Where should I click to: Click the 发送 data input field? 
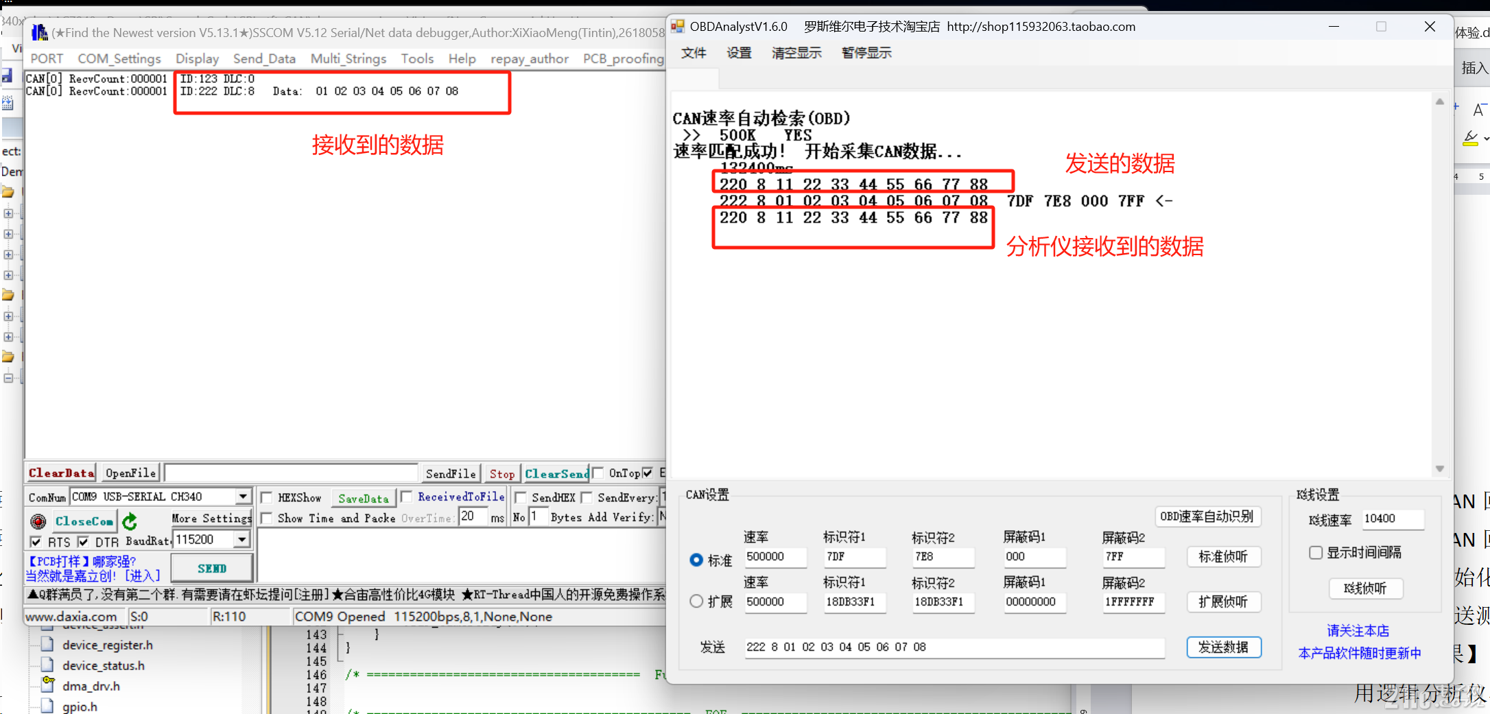[954, 647]
